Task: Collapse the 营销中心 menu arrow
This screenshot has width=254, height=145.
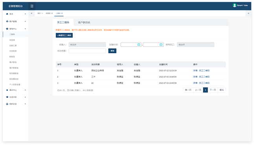Action: point(25,29)
